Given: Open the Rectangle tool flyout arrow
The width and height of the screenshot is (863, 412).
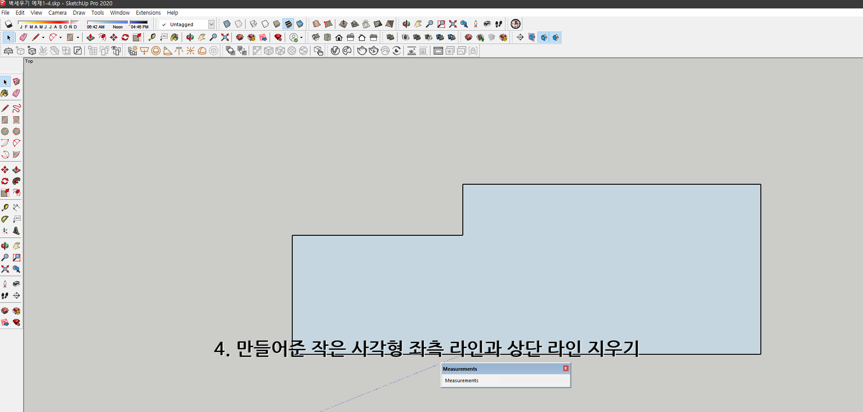Looking at the screenshot, I should click(78, 37).
